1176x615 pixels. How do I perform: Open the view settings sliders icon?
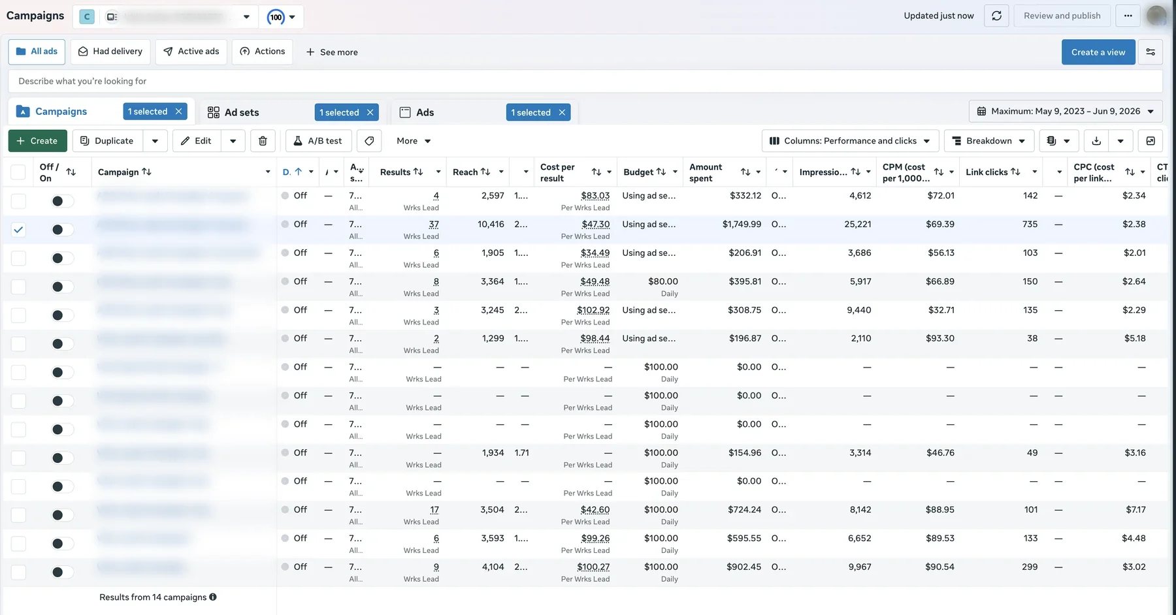point(1151,52)
